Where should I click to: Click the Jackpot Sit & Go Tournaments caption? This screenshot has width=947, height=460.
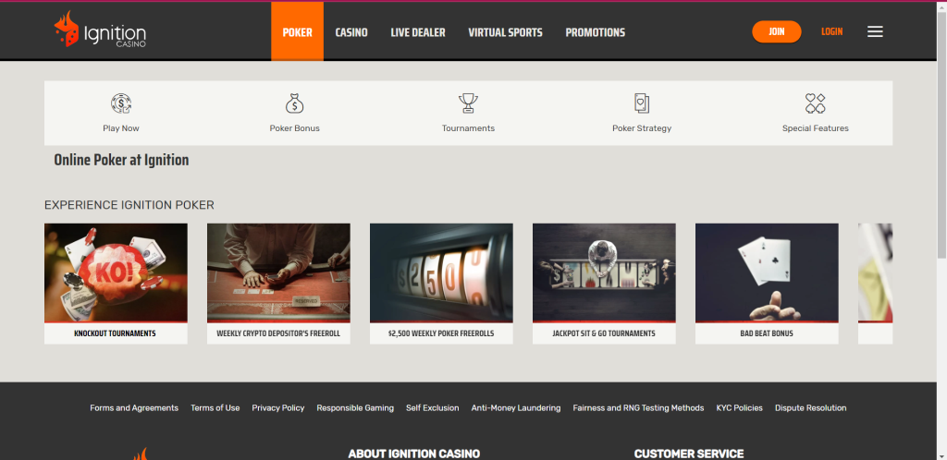click(x=604, y=333)
